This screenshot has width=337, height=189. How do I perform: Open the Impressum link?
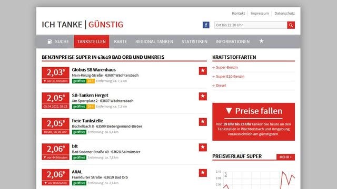(260, 13)
